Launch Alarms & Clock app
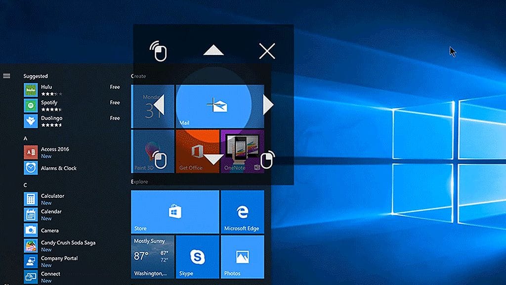 (x=58, y=168)
